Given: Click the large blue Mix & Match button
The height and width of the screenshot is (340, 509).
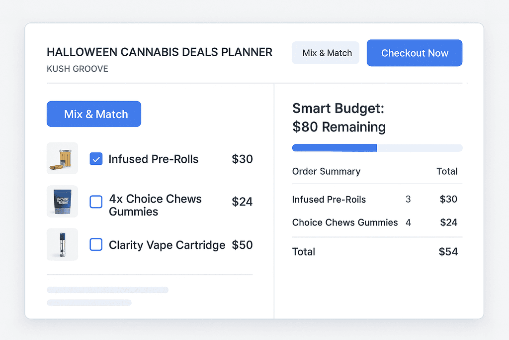Looking at the screenshot, I should (x=94, y=114).
